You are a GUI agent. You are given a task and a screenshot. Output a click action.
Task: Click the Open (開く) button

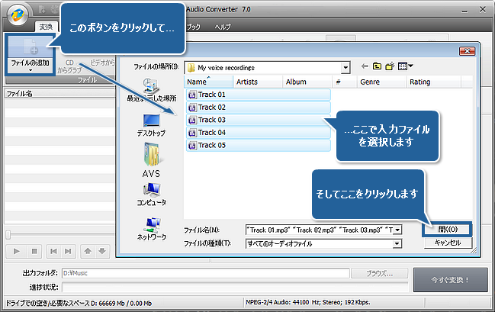[x=447, y=229]
